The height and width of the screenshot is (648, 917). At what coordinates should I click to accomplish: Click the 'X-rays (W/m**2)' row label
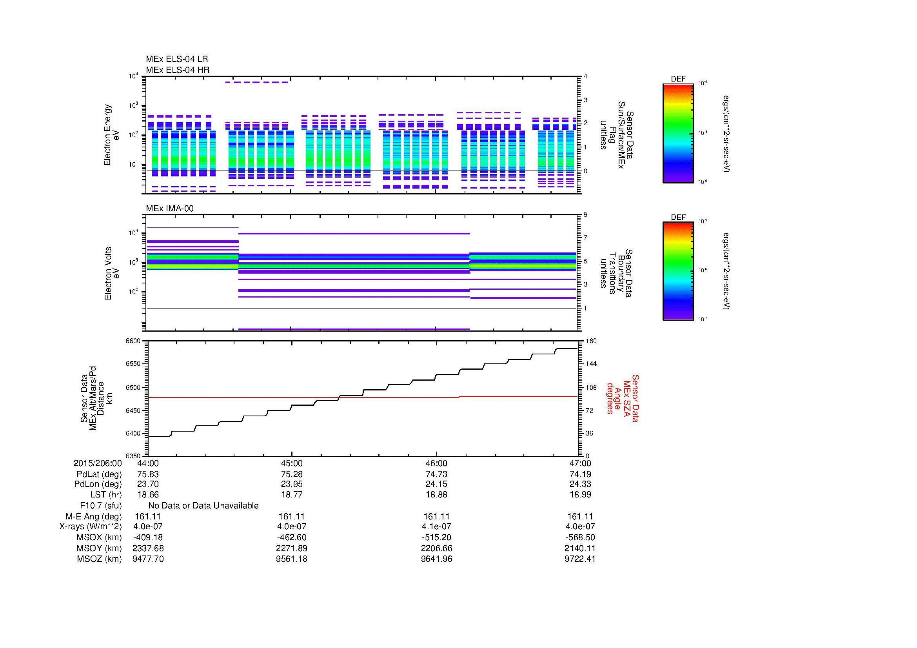[x=91, y=526]
